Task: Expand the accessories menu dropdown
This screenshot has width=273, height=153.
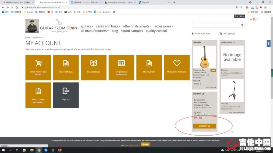Action: tap(164, 26)
